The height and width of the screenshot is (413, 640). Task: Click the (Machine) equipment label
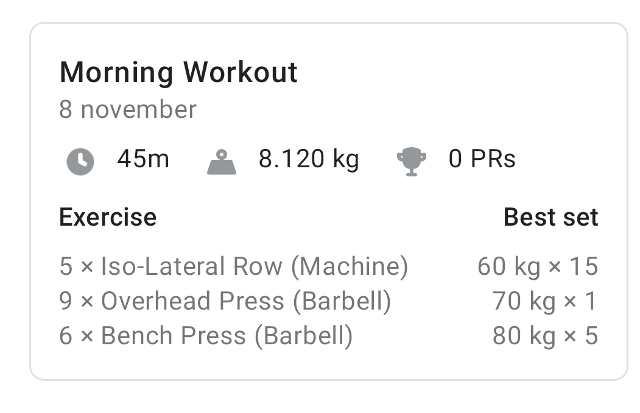349,266
